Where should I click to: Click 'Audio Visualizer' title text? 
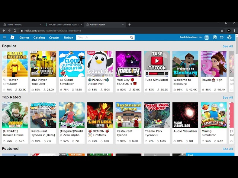tap(185, 131)
